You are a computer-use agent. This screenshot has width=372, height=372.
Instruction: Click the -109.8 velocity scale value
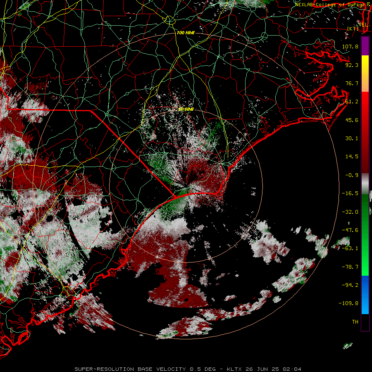tap(348, 303)
